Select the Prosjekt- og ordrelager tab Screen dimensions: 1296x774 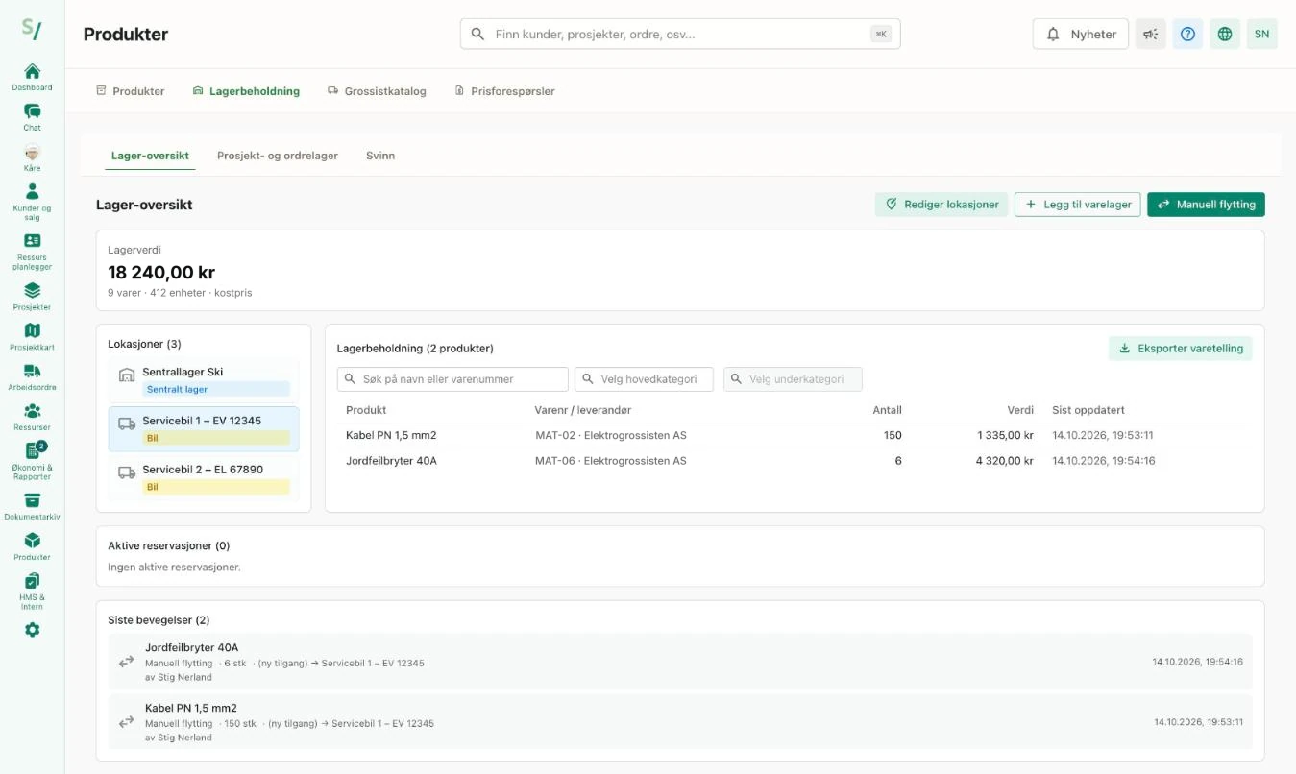coord(278,156)
